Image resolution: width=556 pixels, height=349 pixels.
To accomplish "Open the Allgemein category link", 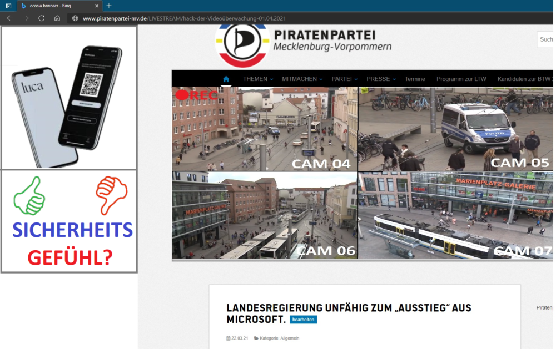I will point(290,338).
